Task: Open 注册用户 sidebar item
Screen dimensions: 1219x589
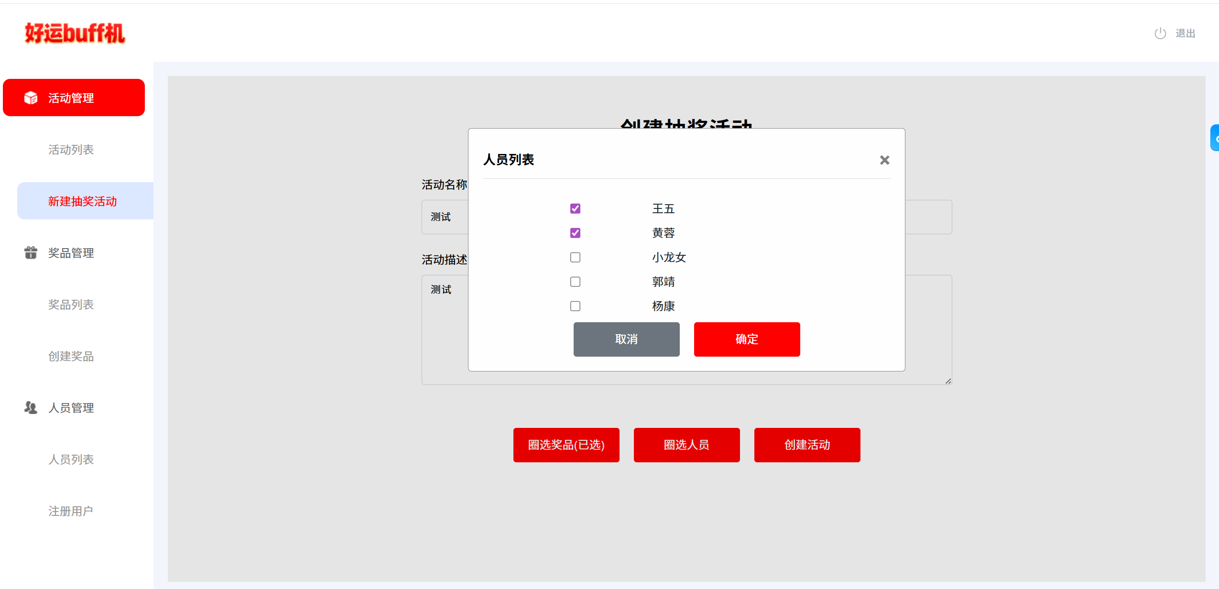Action: click(71, 511)
